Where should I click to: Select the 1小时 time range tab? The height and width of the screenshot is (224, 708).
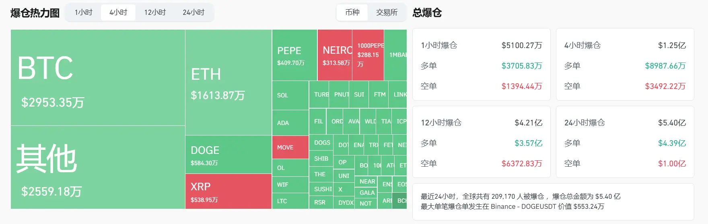coord(84,12)
